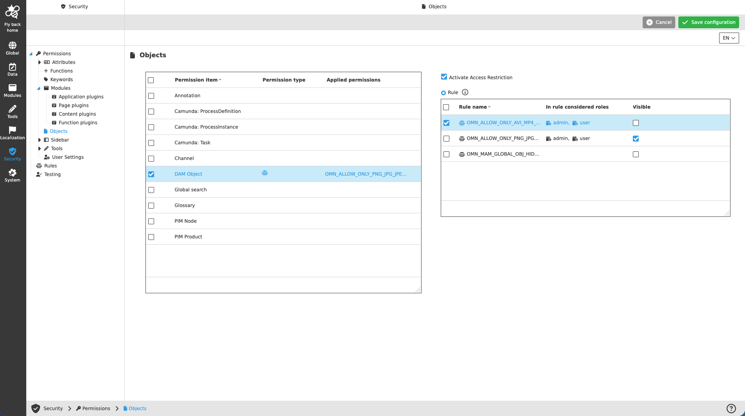Open Permissions in the breadcrumb bar
The height and width of the screenshot is (416, 745).
pyautogui.click(x=96, y=408)
